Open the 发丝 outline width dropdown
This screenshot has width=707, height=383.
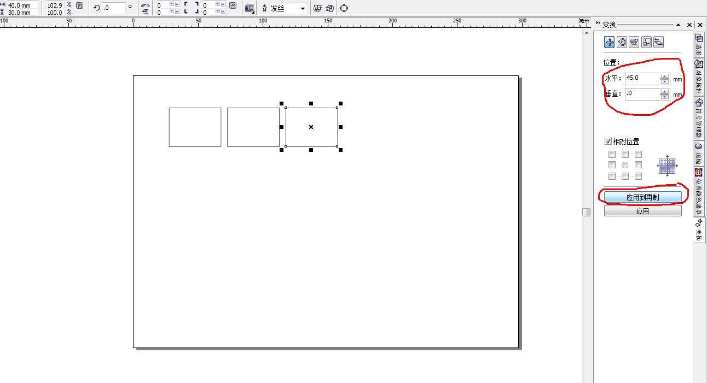coord(303,8)
